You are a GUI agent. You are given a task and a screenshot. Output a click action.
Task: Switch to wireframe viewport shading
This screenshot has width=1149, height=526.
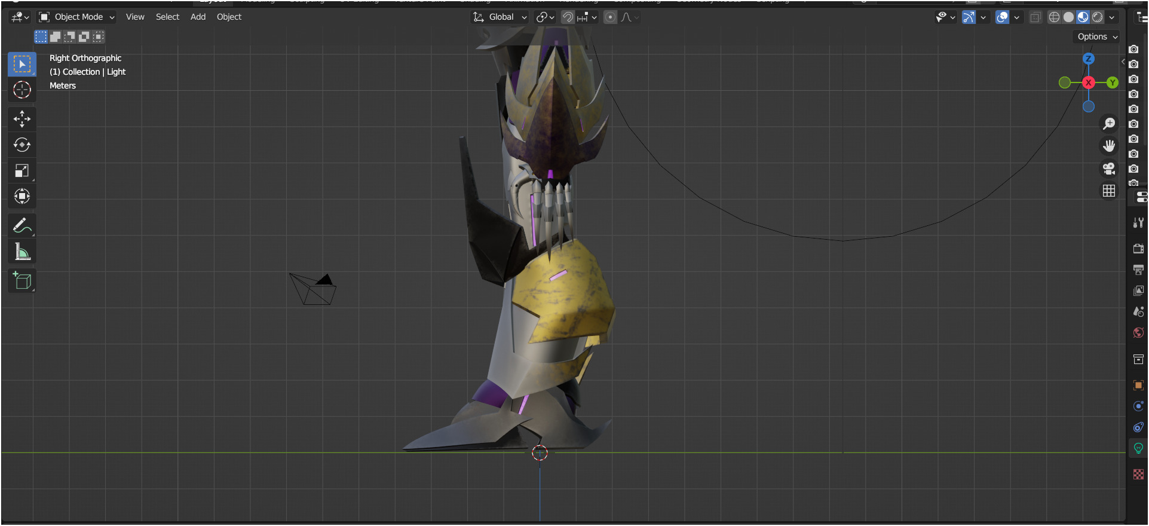(x=1055, y=17)
